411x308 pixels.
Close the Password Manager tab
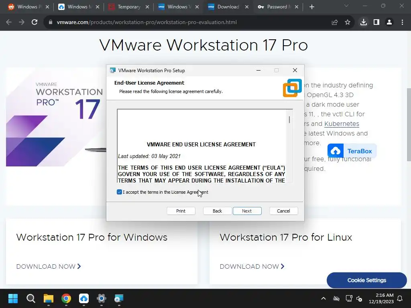tap(297, 7)
